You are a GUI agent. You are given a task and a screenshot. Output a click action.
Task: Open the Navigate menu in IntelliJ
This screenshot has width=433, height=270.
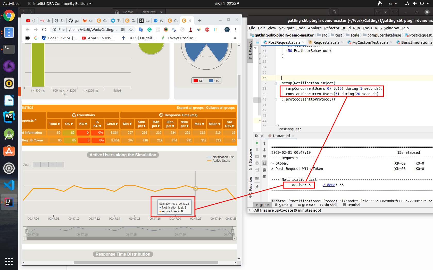click(286, 28)
